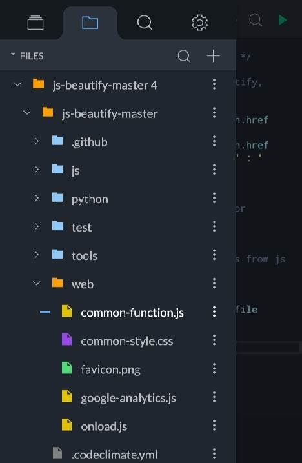Open more options for .codeclimate.yml

tap(214, 453)
